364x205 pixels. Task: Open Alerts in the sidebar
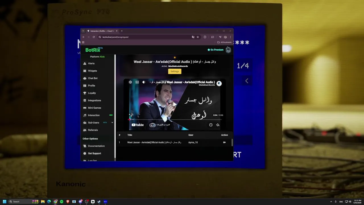tap(91, 63)
